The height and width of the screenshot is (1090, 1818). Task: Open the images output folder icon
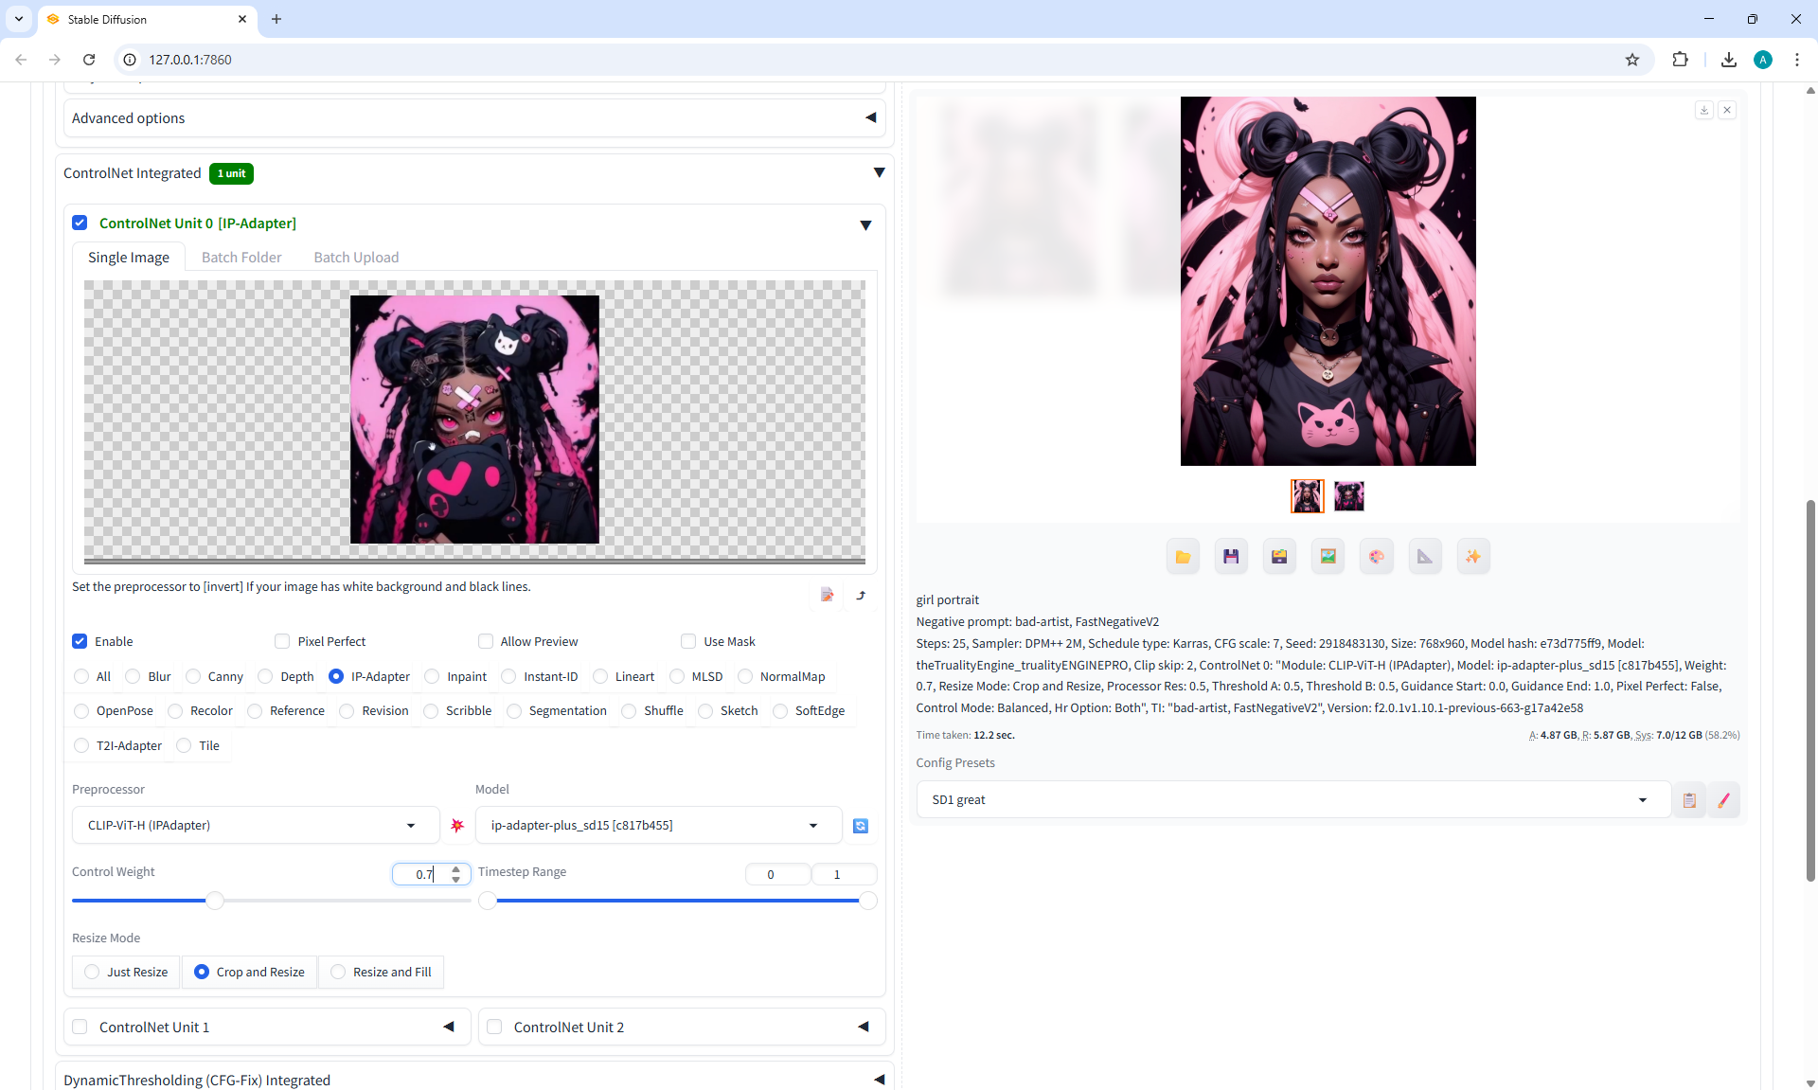click(1183, 557)
